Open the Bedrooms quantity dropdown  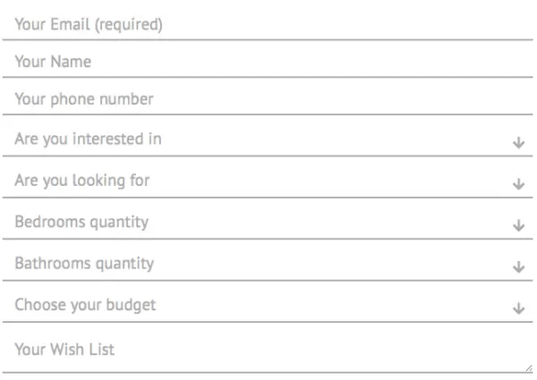[267, 223]
